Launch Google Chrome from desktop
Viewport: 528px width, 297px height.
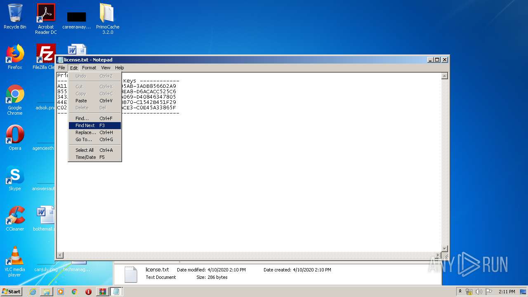15,100
